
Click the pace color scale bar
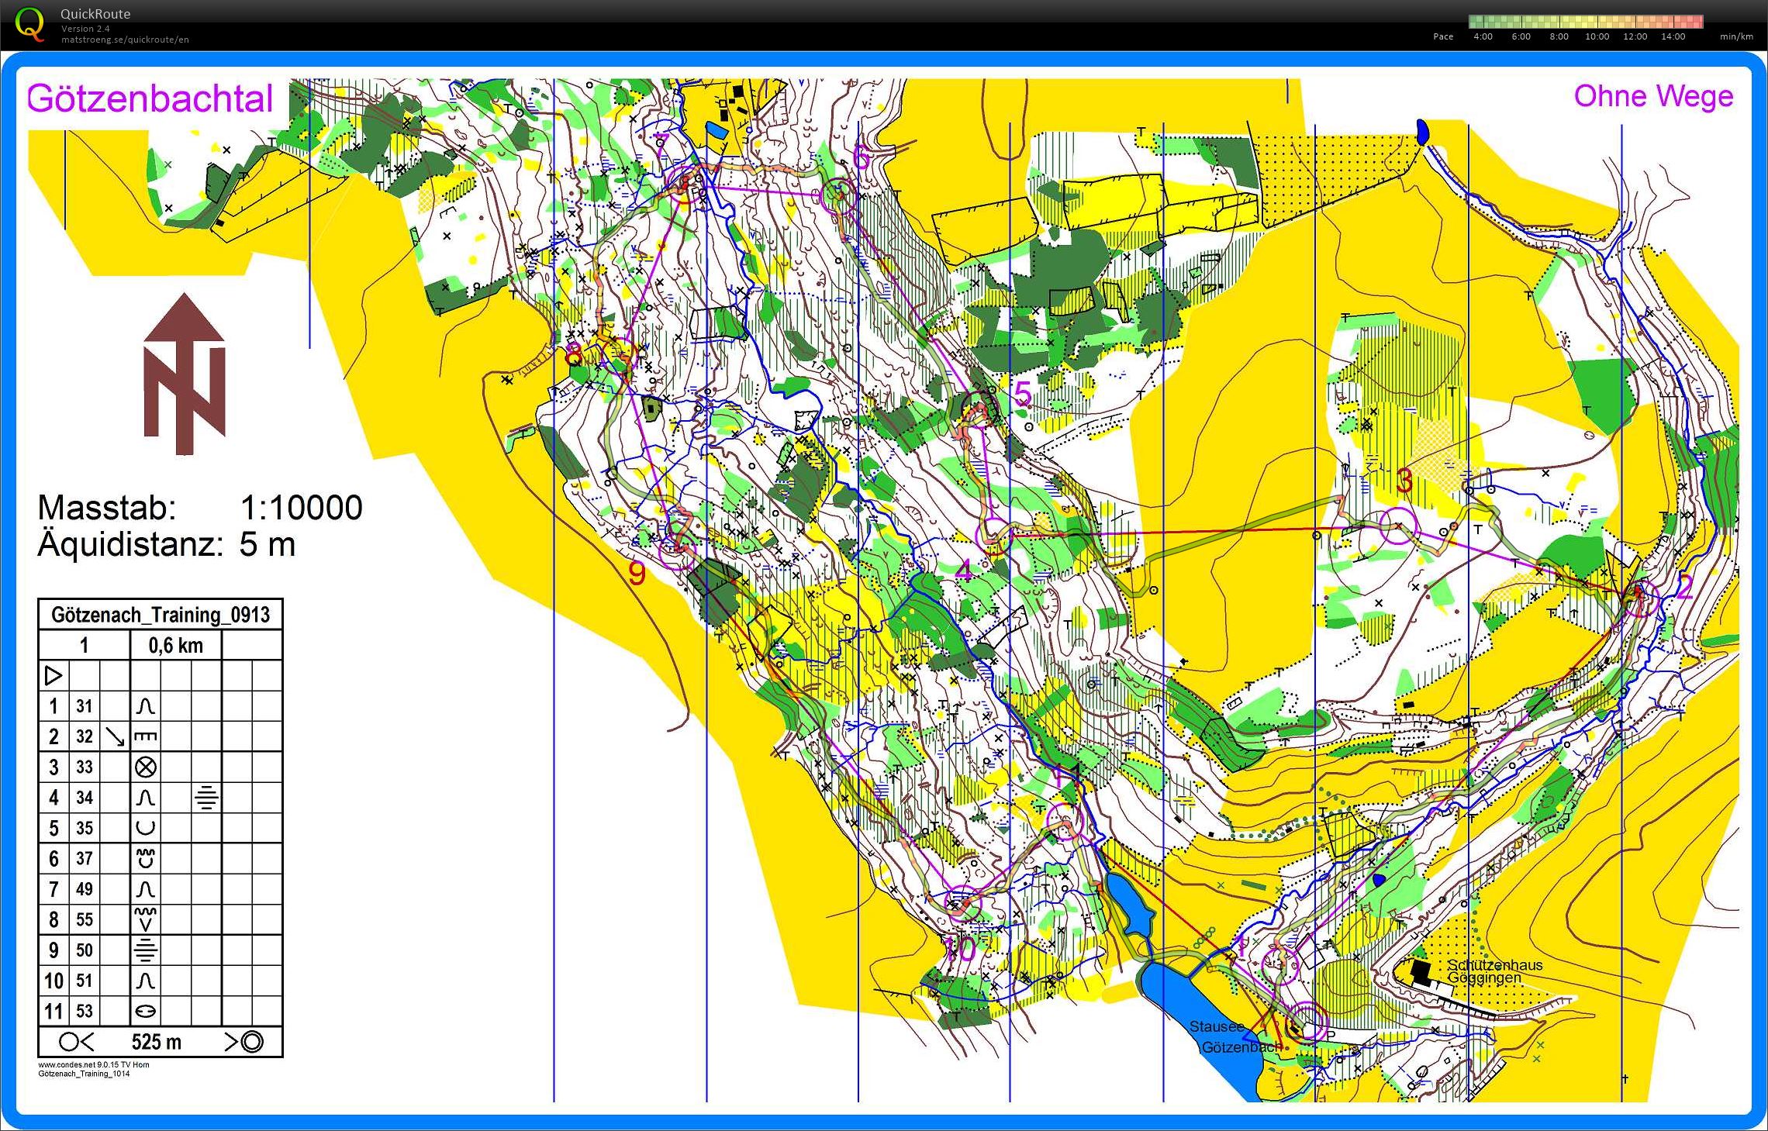(x=1585, y=22)
